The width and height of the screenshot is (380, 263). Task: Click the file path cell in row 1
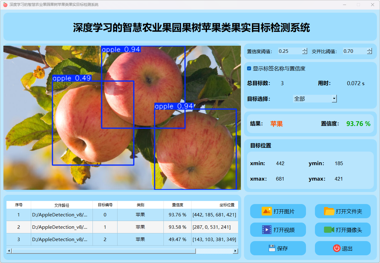(62, 215)
